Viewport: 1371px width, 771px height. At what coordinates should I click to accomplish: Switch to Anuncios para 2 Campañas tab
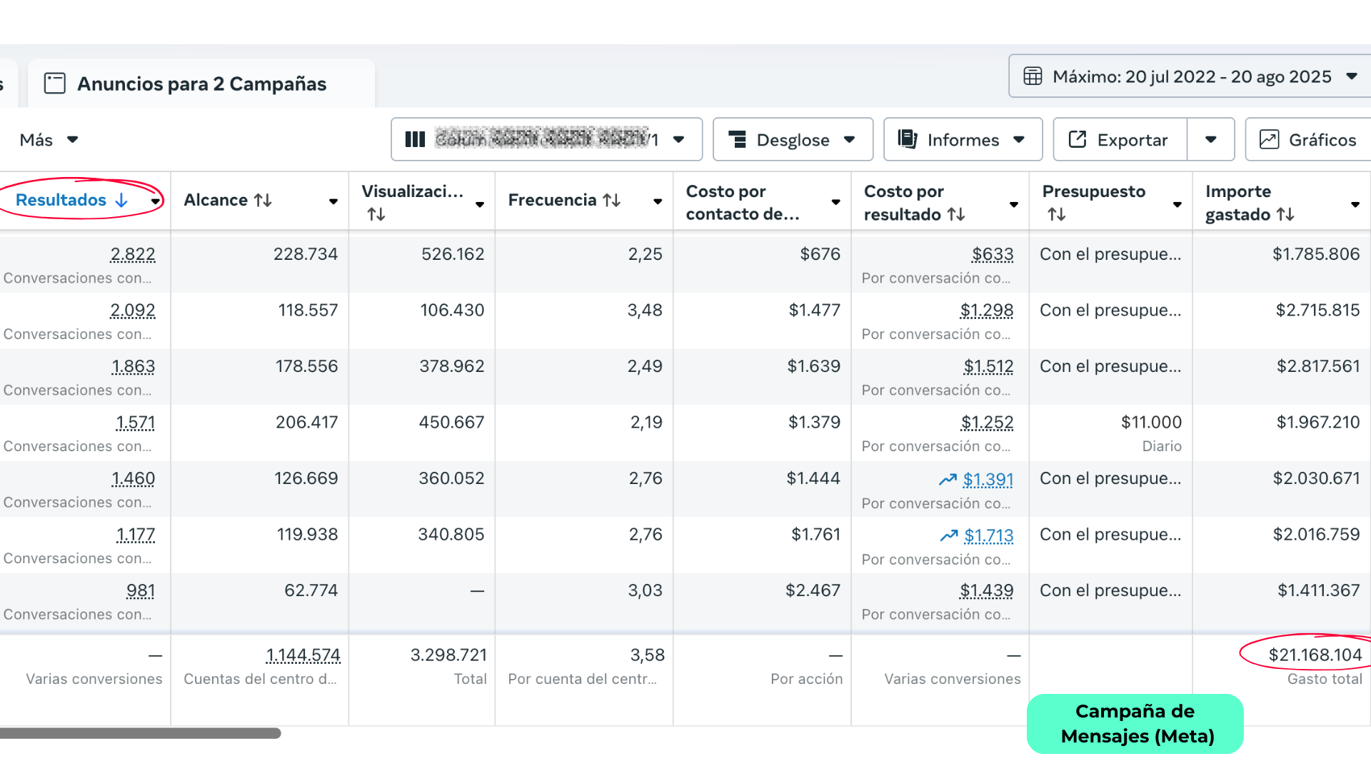[201, 84]
